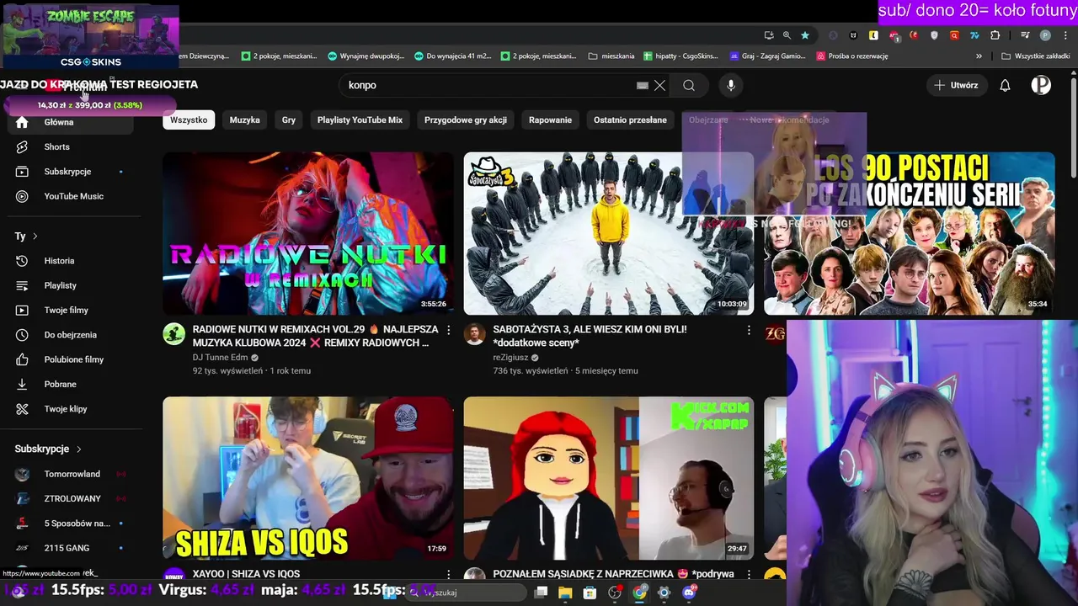1078x606 pixels.
Task: Open Pobrane downloads
Action: 71,384
